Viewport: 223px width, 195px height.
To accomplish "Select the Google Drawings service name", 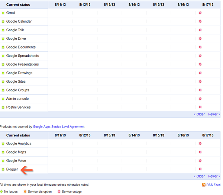I will [x=19, y=73].
